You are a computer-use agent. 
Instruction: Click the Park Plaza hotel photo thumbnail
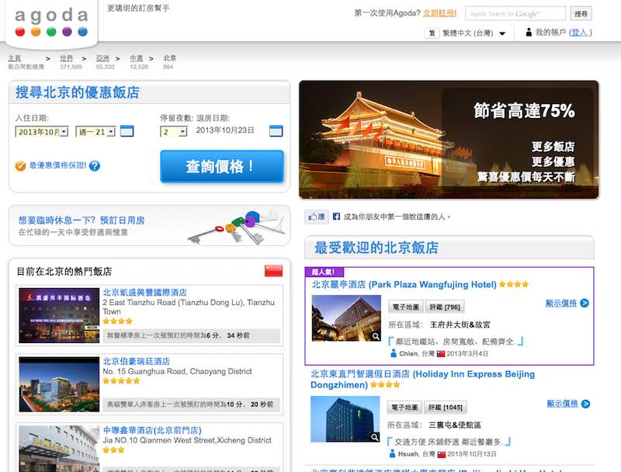346,318
